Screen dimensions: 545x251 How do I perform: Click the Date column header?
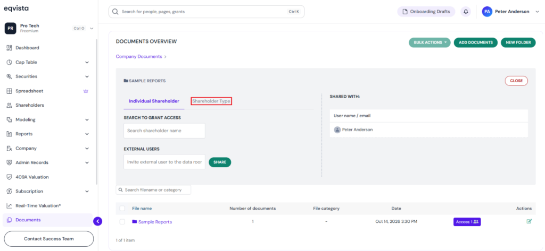pos(396,209)
